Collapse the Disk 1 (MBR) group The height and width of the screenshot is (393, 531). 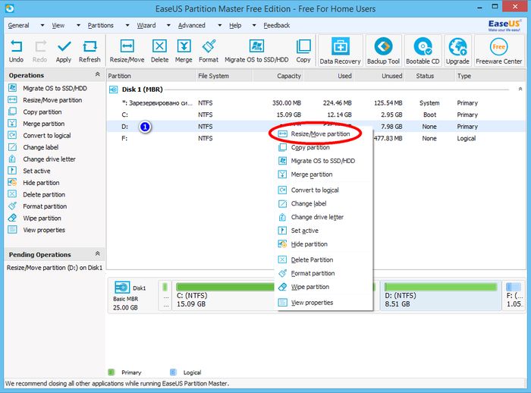(x=520, y=89)
